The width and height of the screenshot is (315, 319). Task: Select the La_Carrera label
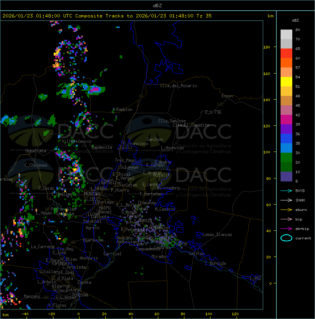coord(42,247)
